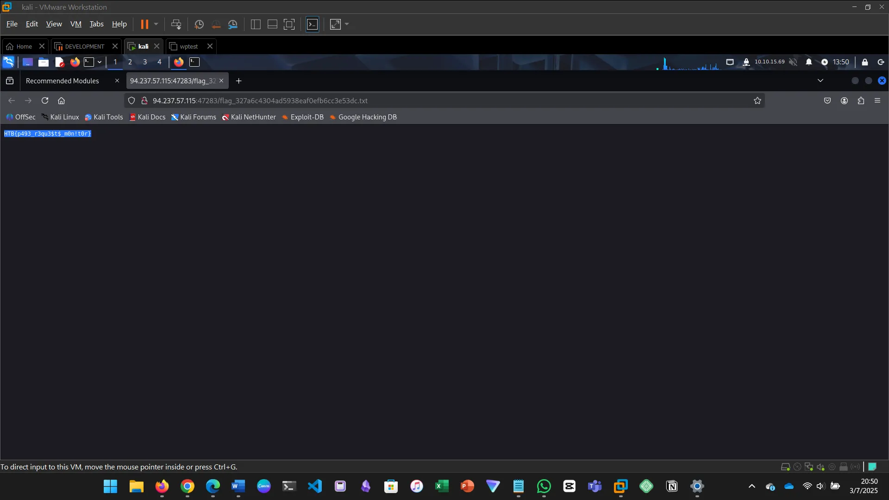Screen dimensions: 889x500
Task: Click the Firefox home button icon
Action: coord(61,100)
